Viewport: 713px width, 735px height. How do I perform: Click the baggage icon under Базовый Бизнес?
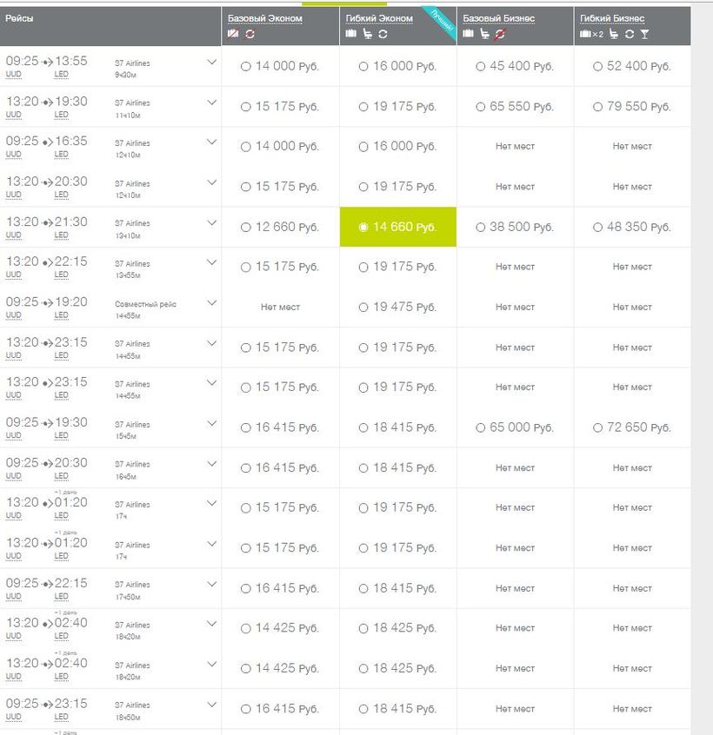tap(468, 34)
